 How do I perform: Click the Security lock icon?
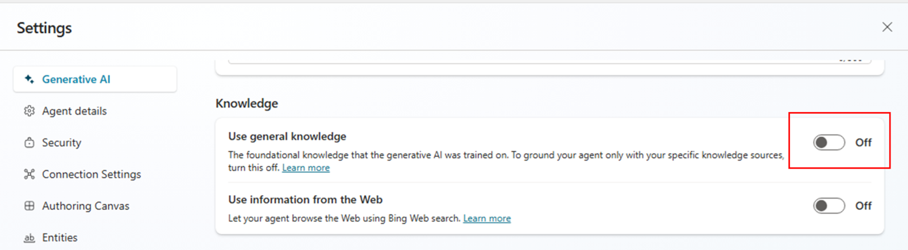pos(30,143)
